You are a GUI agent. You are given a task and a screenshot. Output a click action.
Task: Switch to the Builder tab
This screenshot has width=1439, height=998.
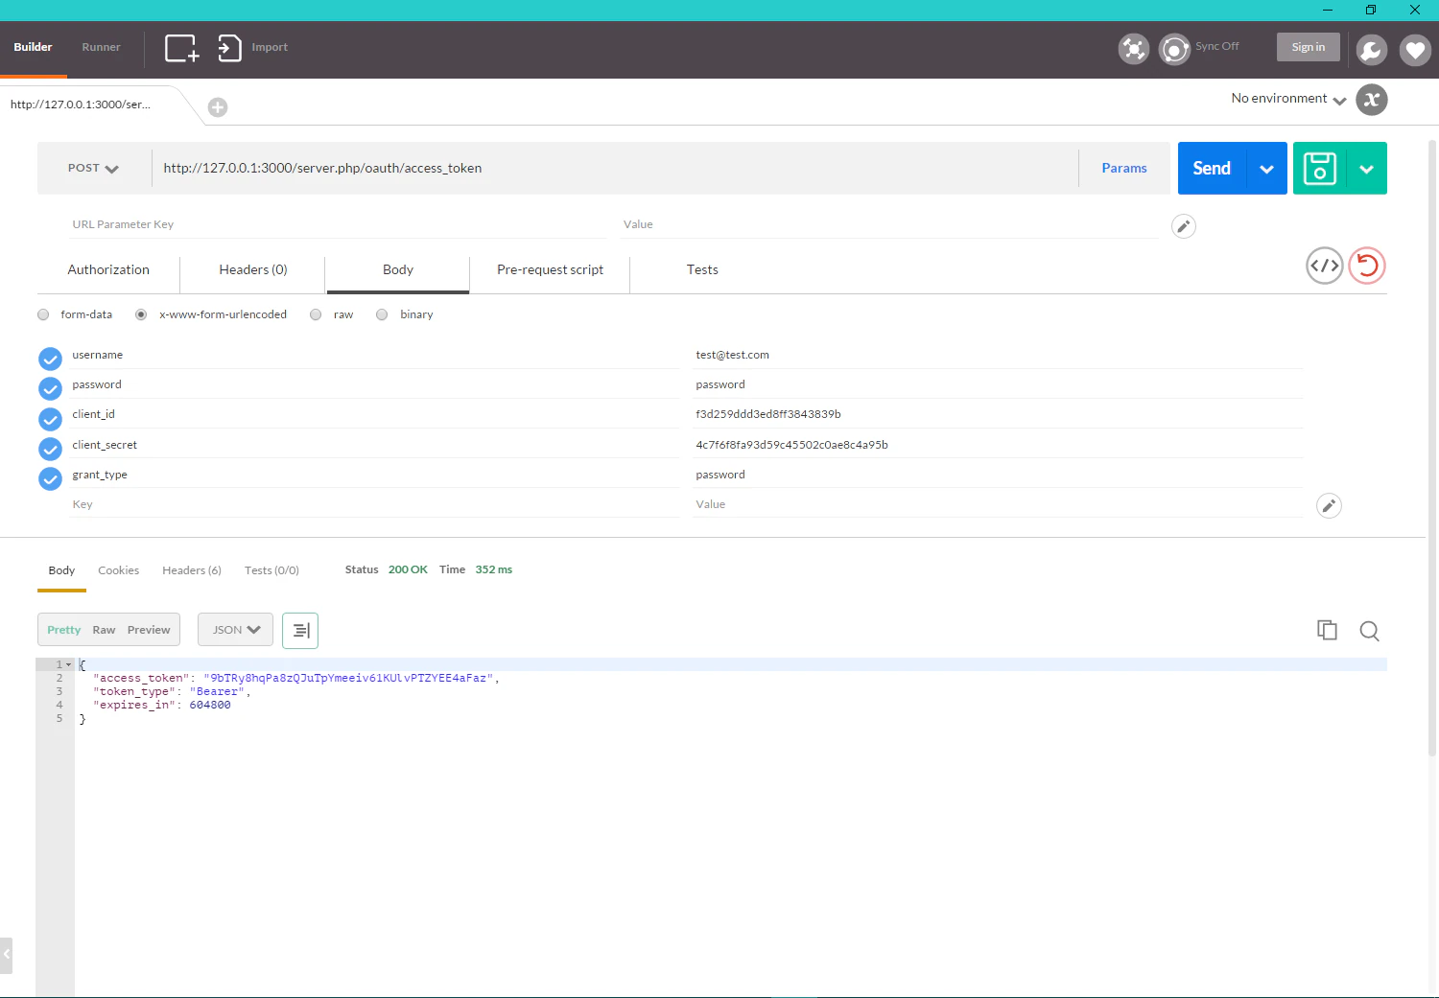pyautogui.click(x=33, y=47)
